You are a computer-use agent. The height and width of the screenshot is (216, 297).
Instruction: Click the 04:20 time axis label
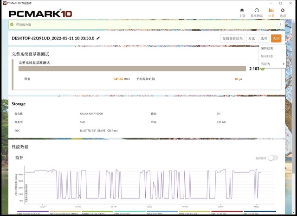tap(256, 207)
